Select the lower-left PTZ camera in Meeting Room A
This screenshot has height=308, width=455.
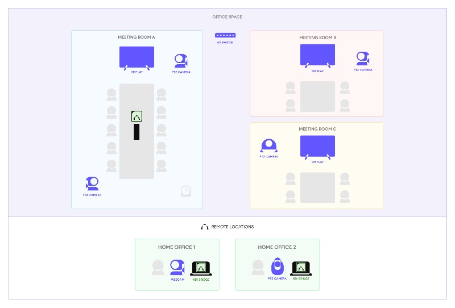coord(92,184)
